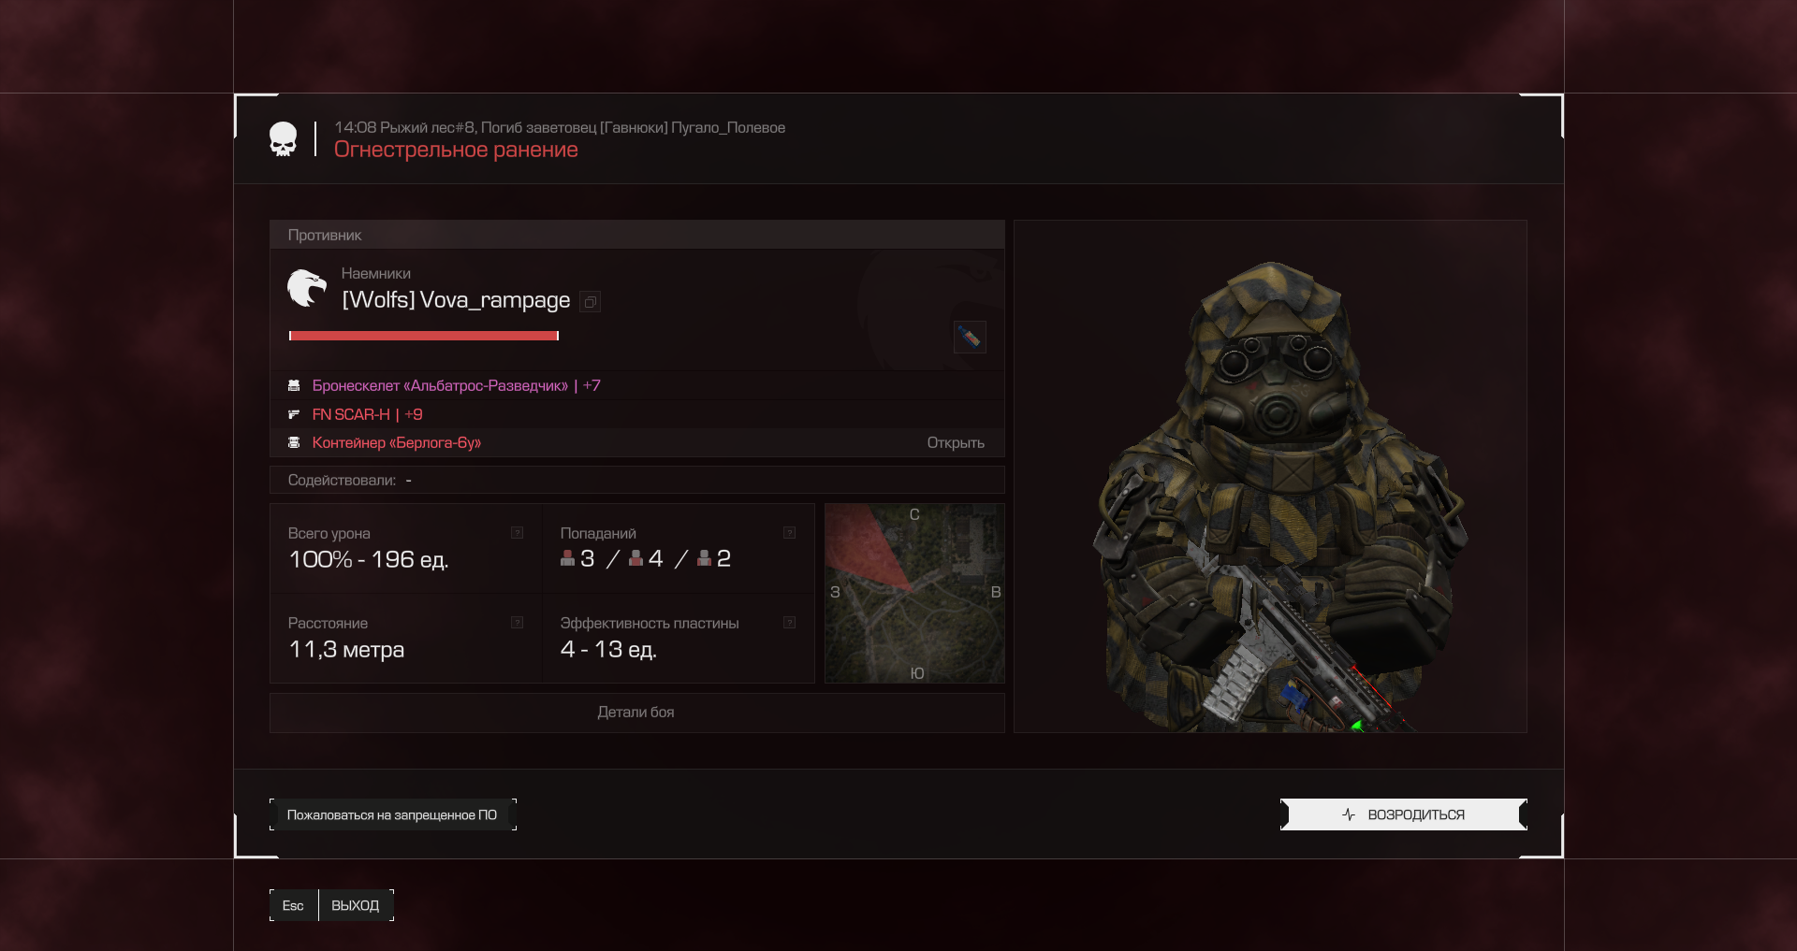Click the head hits icon in Попаданий

tap(567, 558)
